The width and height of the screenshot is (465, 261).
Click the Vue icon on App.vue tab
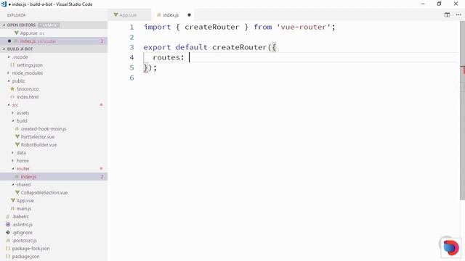click(x=116, y=14)
